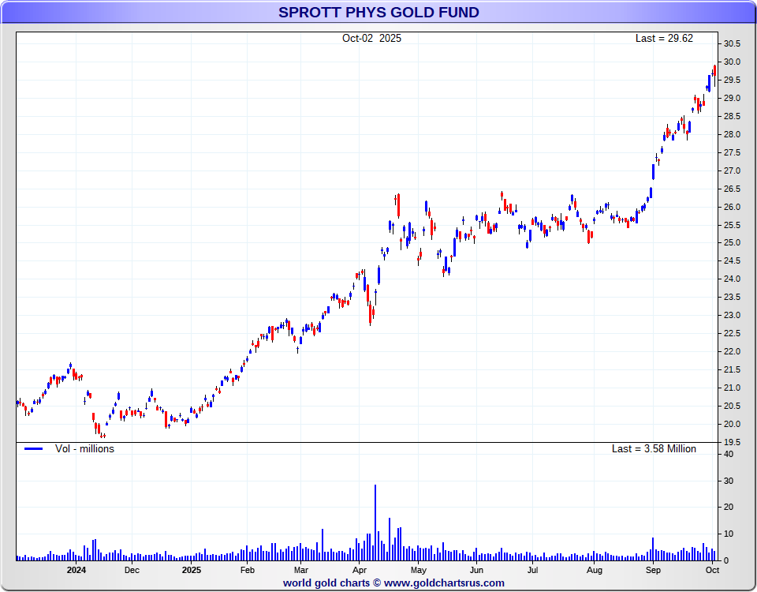Click the 24.5 price axis label
The width and height of the screenshot is (757, 592).
[x=732, y=261]
